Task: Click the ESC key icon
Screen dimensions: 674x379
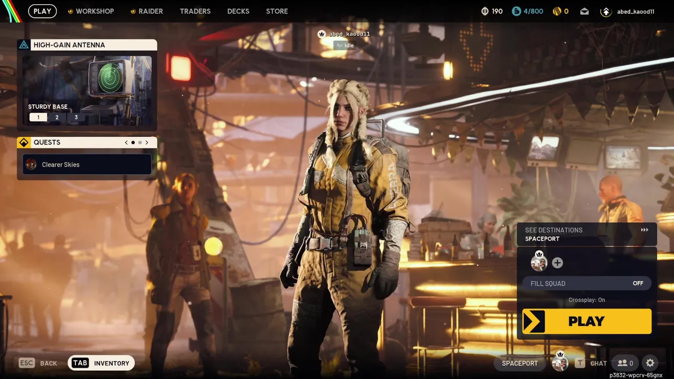Action: click(x=27, y=363)
